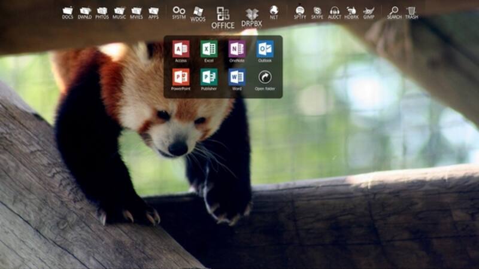Launch PowerPoint from the Office folder
This screenshot has height=269, width=479.
(181, 77)
